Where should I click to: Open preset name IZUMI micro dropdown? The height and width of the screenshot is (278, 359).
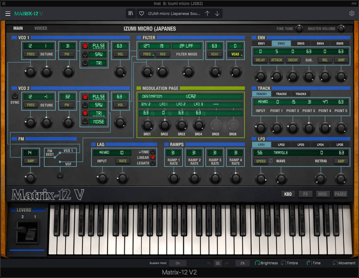tap(174, 13)
